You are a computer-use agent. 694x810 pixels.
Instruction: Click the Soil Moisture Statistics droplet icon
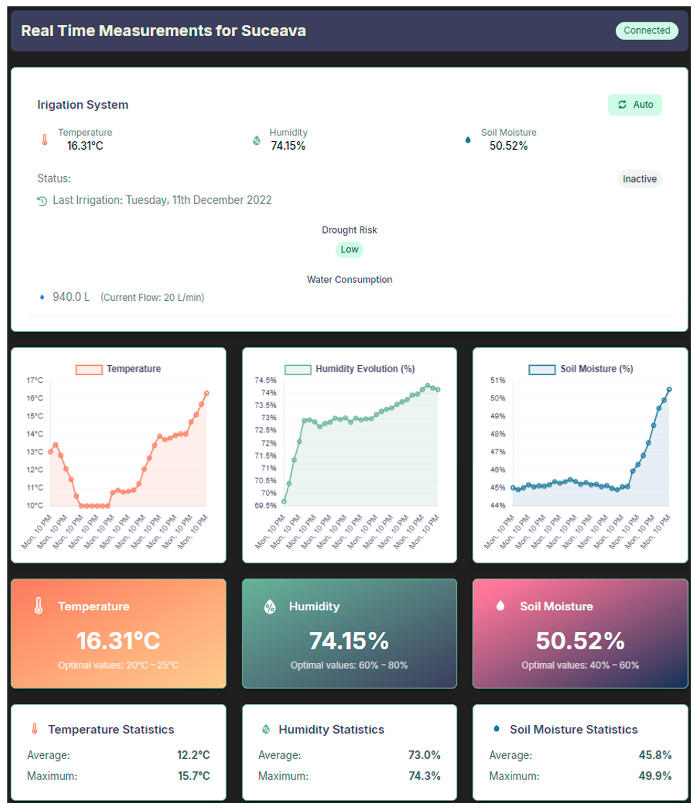coord(497,728)
